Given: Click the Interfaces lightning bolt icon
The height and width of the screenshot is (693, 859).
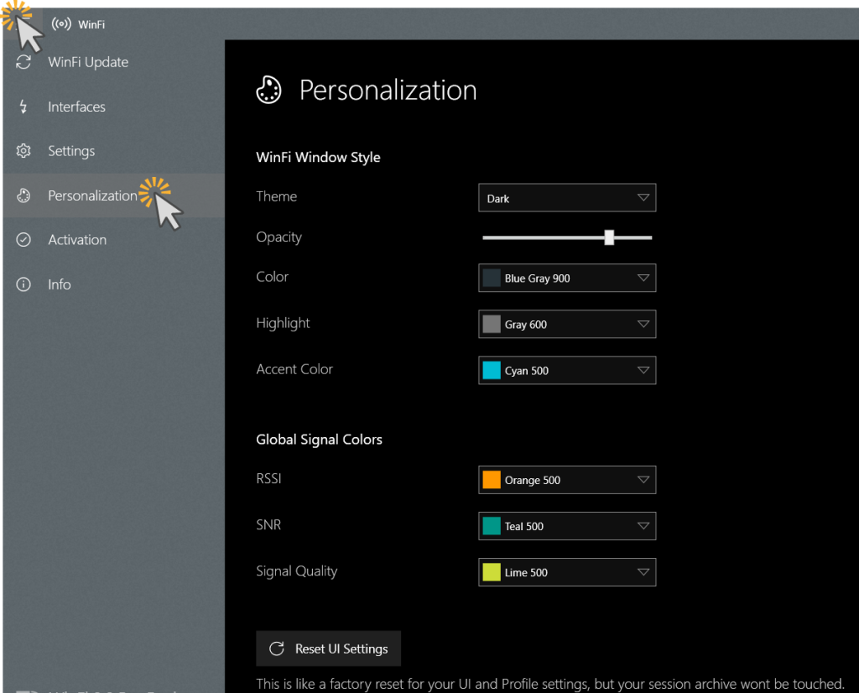Looking at the screenshot, I should point(23,107).
